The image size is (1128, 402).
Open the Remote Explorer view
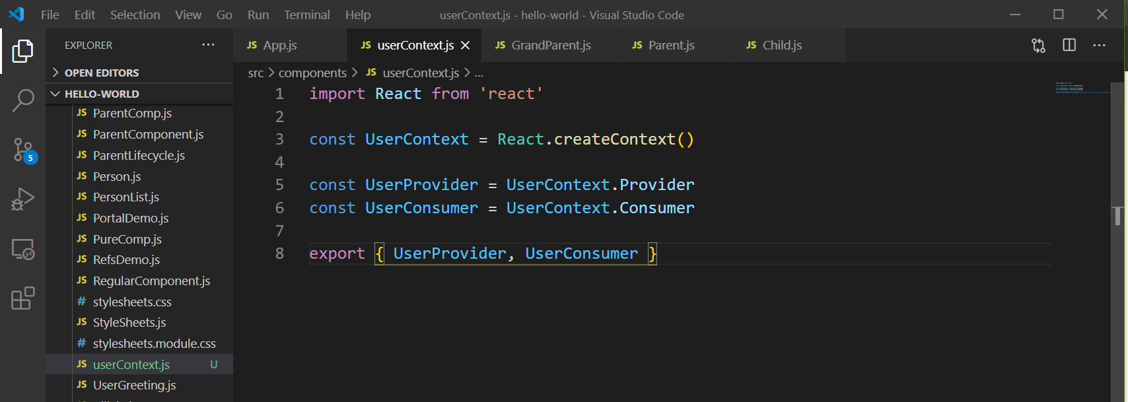[x=22, y=250]
